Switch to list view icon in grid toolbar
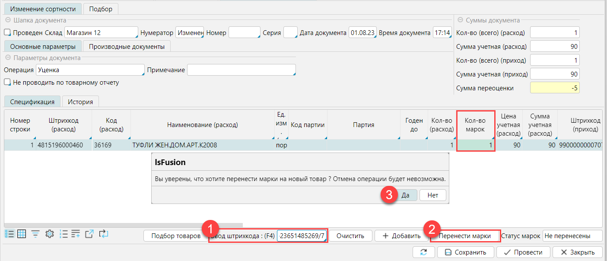This screenshot has width=607, height=261. (x=9, y=234)
